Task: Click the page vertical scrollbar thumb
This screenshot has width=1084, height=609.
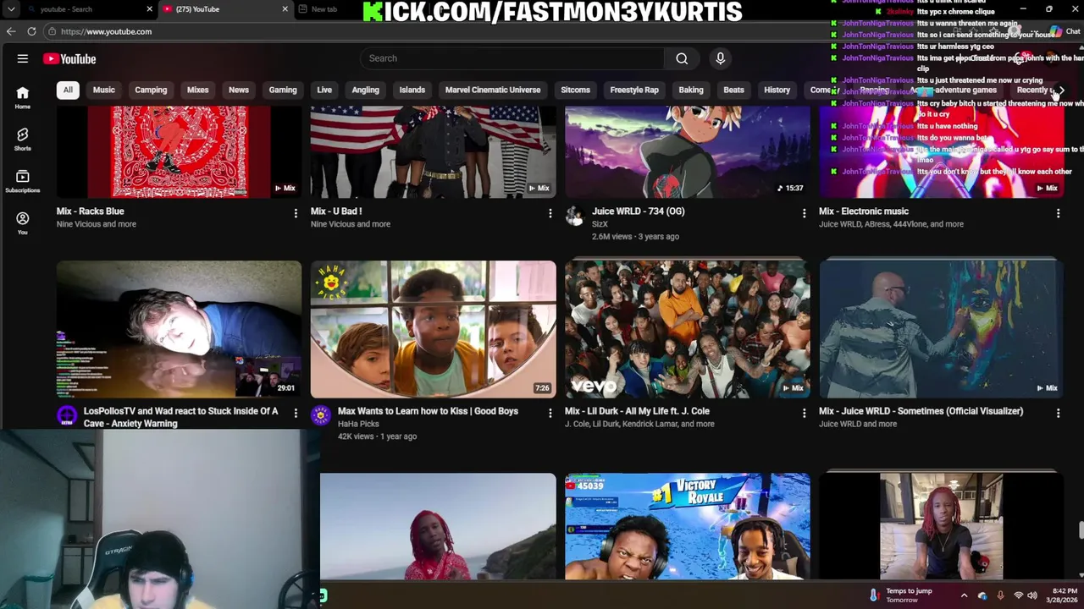Action: pos(1080,529)
